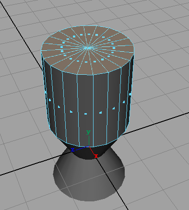This screenshot has width=189, height=210.
Task: Choose the leftmost face dot on the top cap
Action: pyautogui.click(x=62, y=47)
